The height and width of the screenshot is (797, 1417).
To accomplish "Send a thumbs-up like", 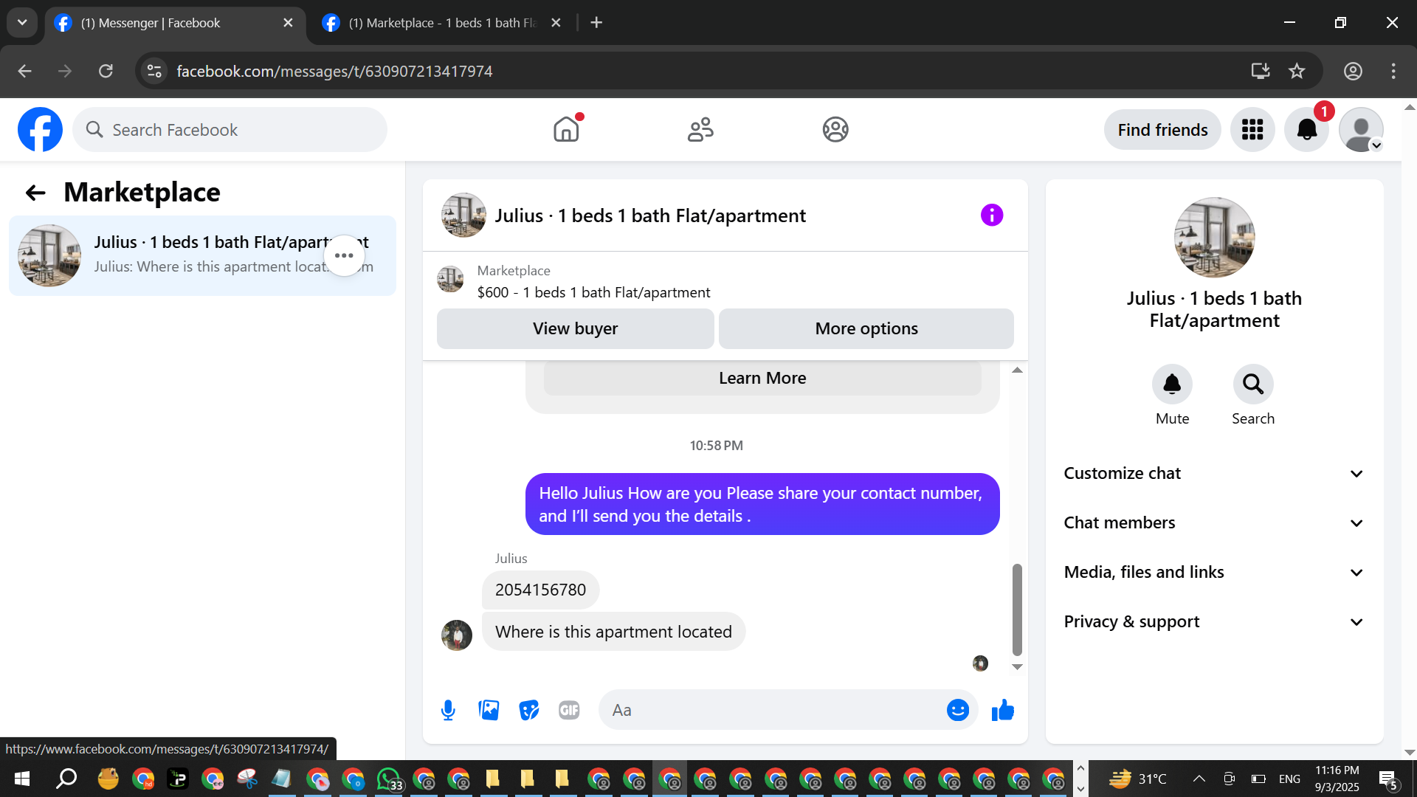I will (1003, 710).
